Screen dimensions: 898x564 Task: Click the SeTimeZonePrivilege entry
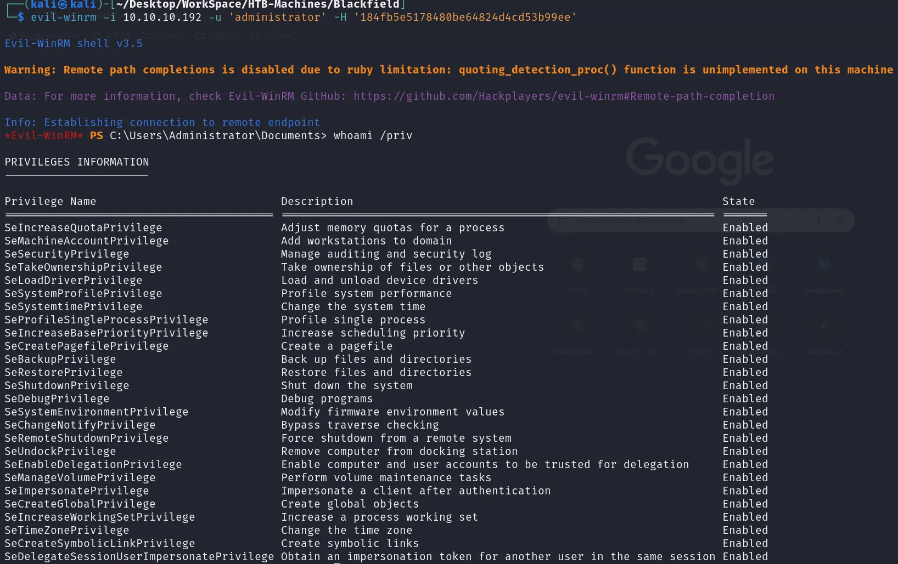click(x=67, y=531)
